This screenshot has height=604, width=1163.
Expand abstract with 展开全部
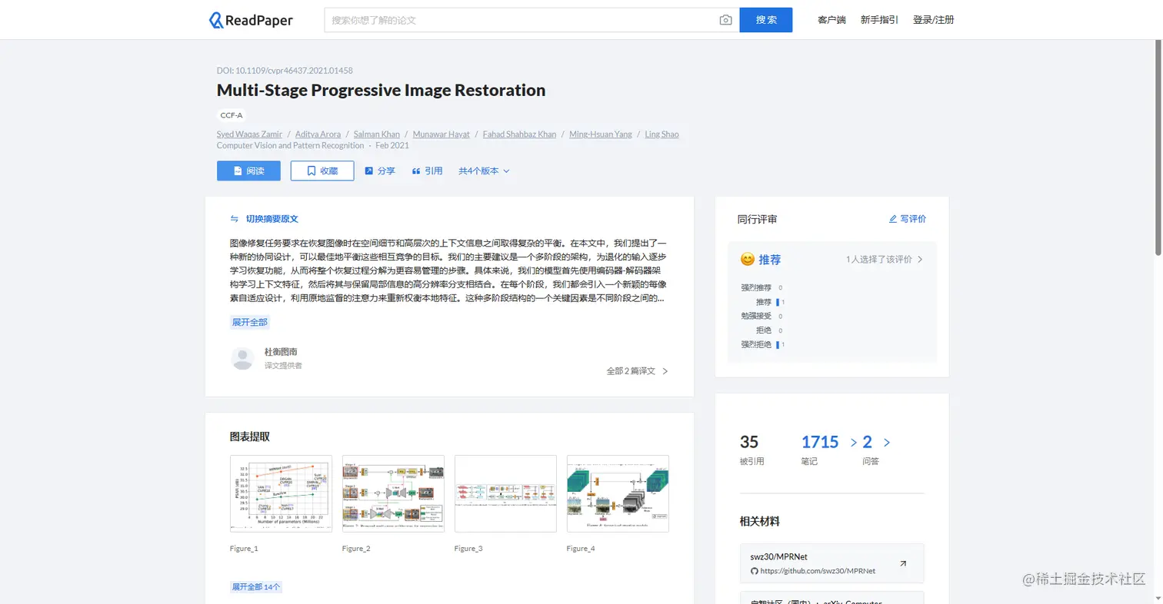click(x=250, y=322)
